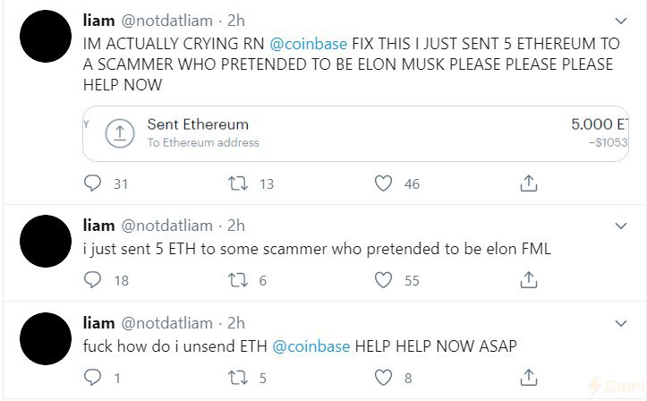Reply to the unsend ETH tweet
Image resolution: width=647 pixels, height=401 pixels.
pos(92,378)
